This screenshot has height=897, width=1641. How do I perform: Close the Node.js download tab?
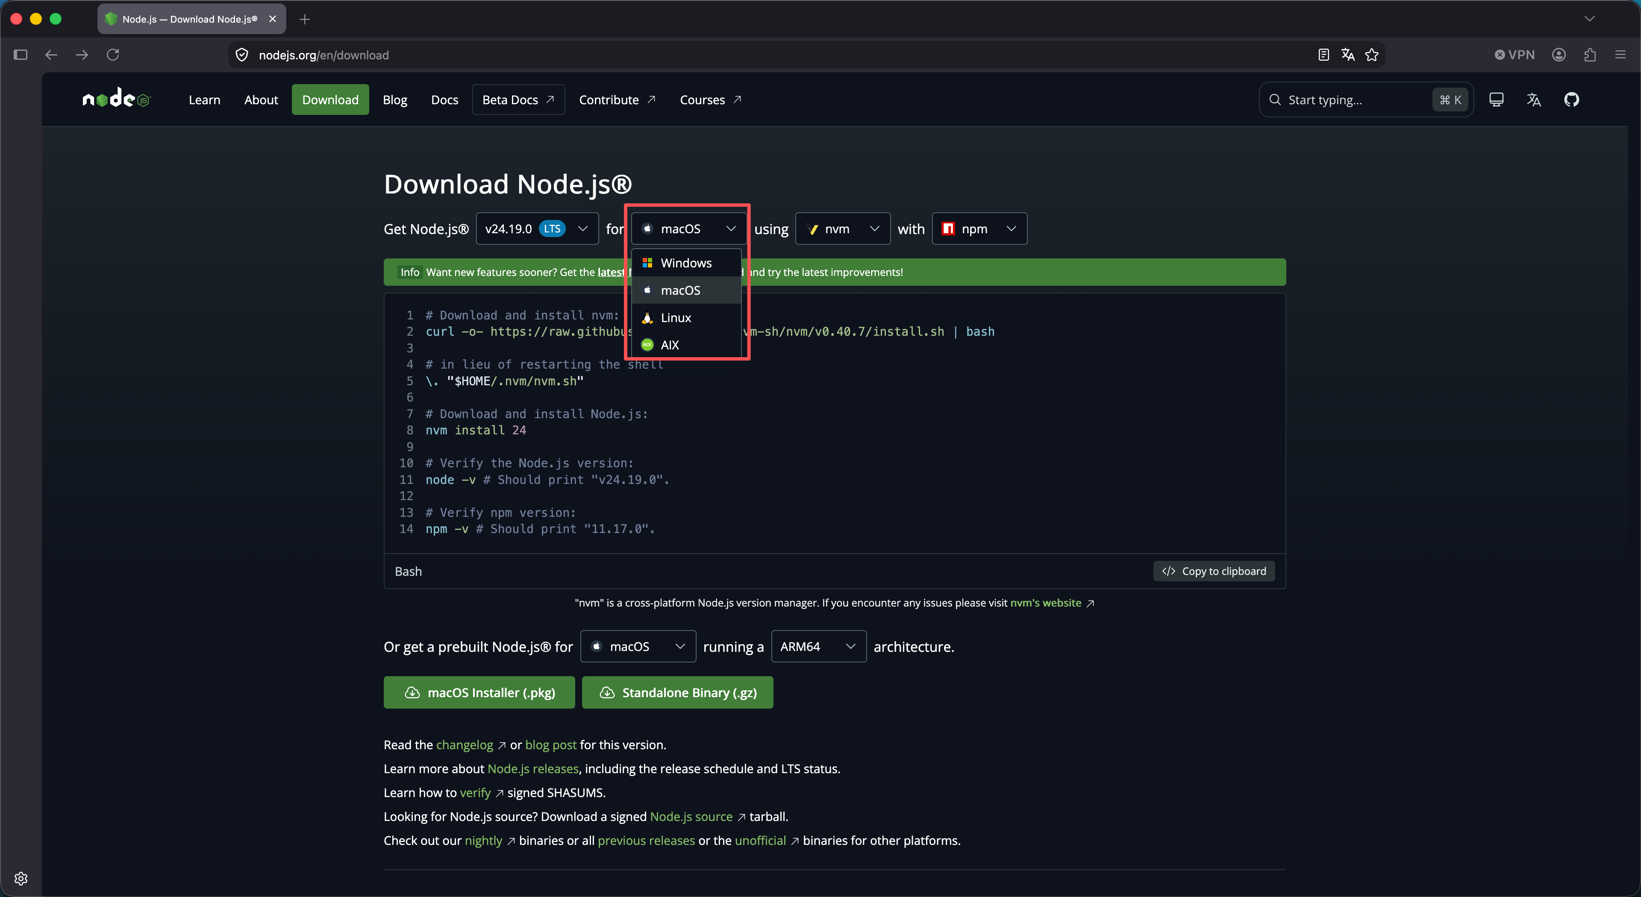[273, 19]
